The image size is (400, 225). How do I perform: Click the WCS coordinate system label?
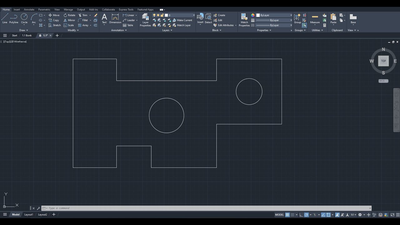point(383,81)
